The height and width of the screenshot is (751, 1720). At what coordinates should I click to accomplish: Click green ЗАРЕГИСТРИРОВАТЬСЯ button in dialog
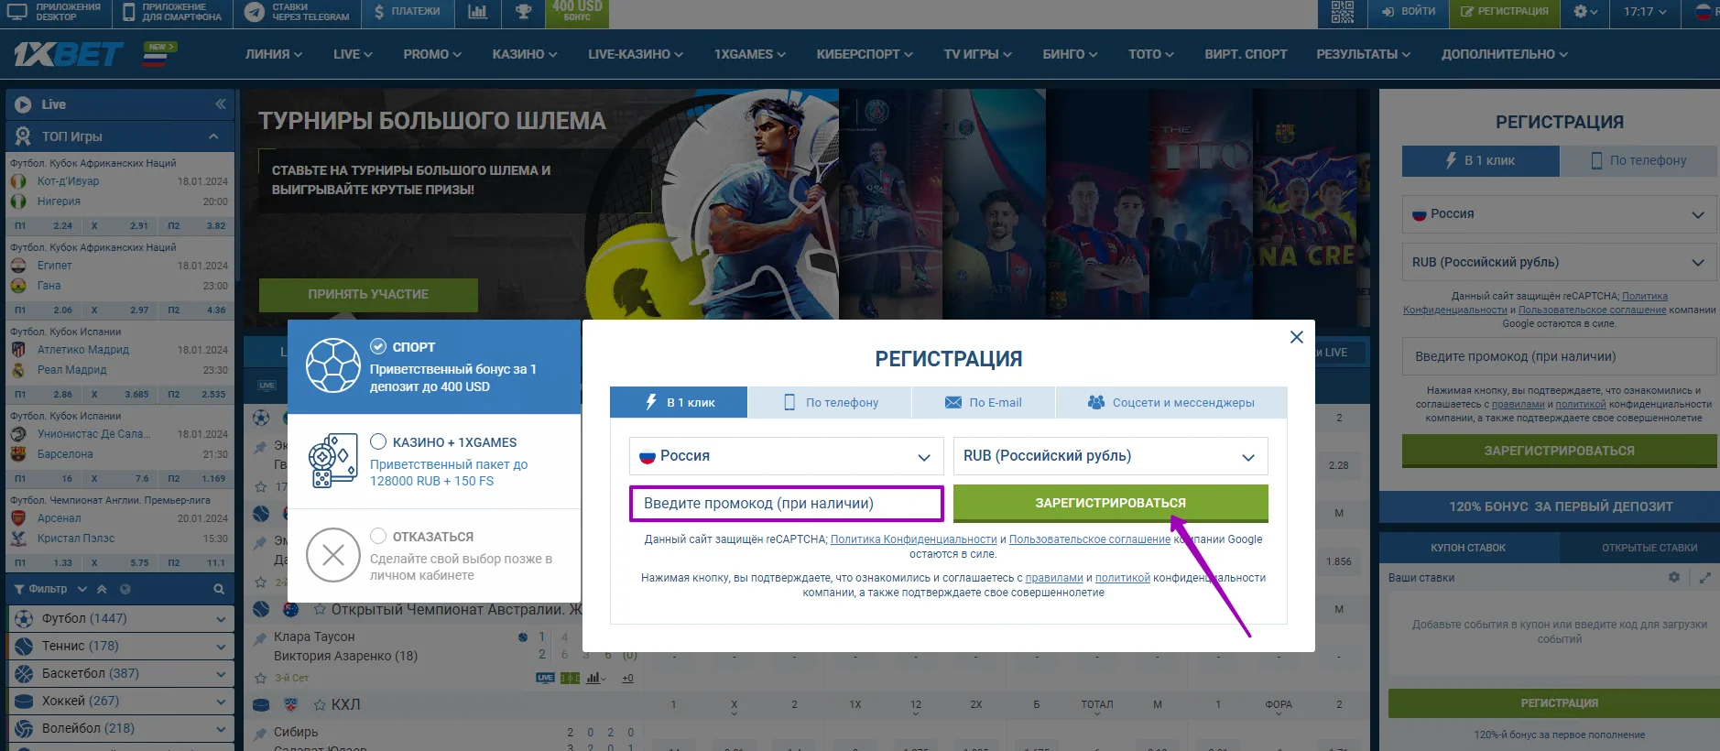click(1110, 504)
